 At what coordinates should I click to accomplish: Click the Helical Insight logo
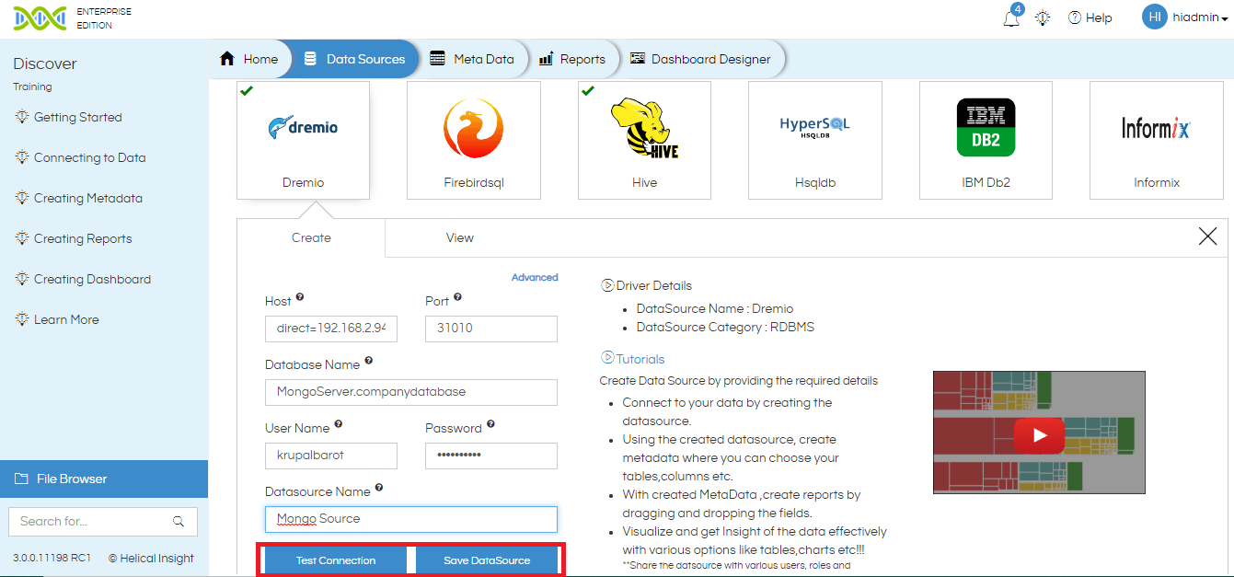[40, 17]
